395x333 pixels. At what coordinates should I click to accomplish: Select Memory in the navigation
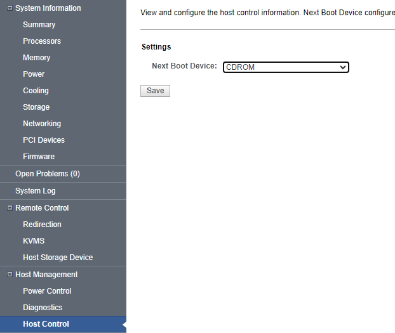tap(37, 58)
